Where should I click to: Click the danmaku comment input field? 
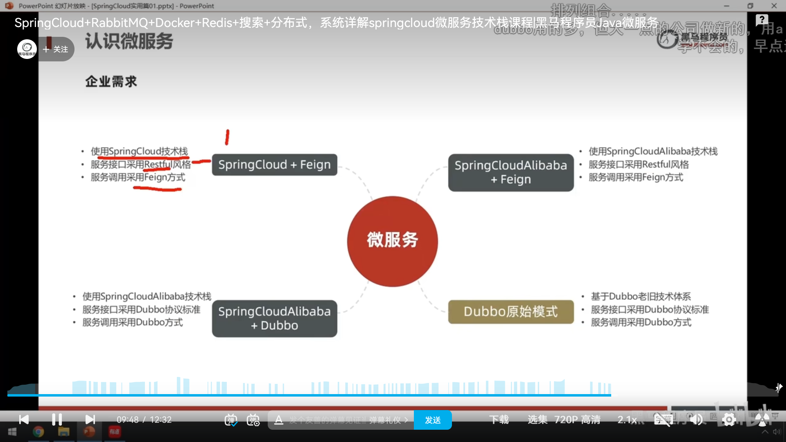coord(327,420)
